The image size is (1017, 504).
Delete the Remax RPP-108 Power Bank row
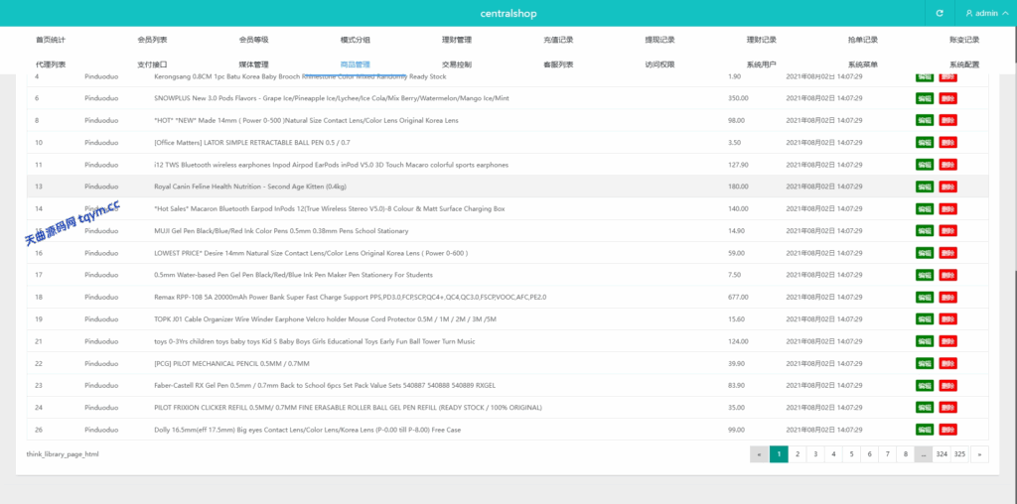point(948,297)
